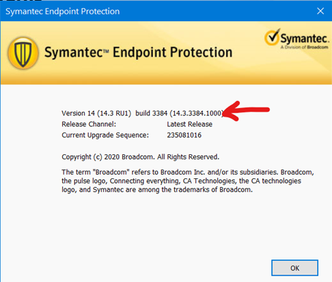
Task: Click the Symantec checkmark logo circle
Action: click(x=272, y=37)
